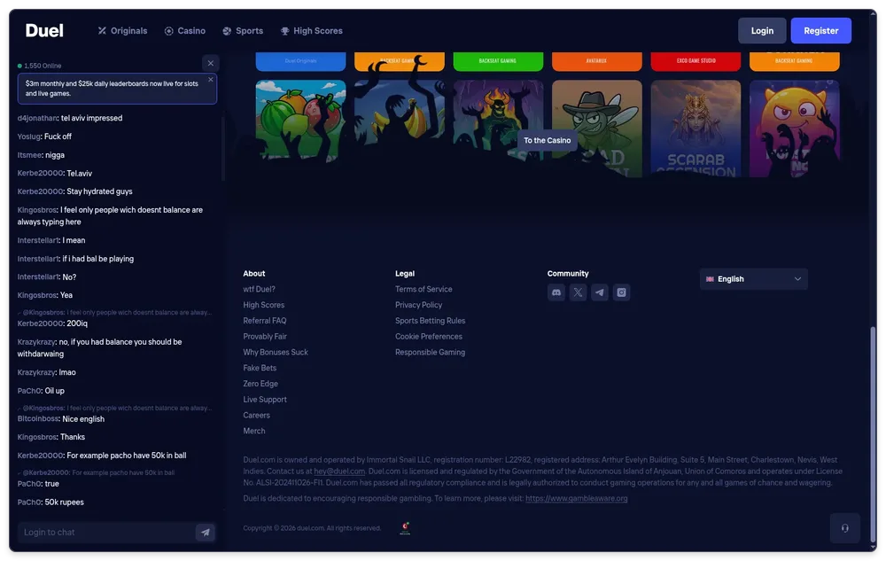
Task: Open the Live Support footer link
Action: pyautogui.click(x=265, y=400)
